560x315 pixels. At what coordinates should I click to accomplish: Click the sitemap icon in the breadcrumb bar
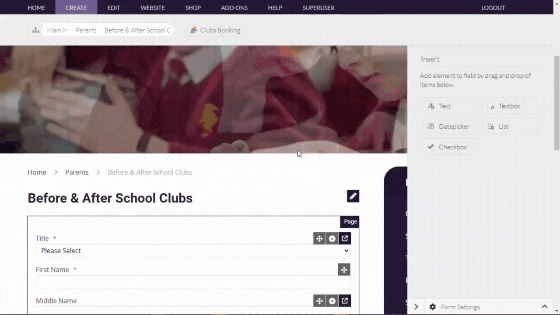pos(35,30)
